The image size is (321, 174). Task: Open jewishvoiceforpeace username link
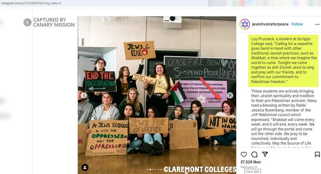270,24
